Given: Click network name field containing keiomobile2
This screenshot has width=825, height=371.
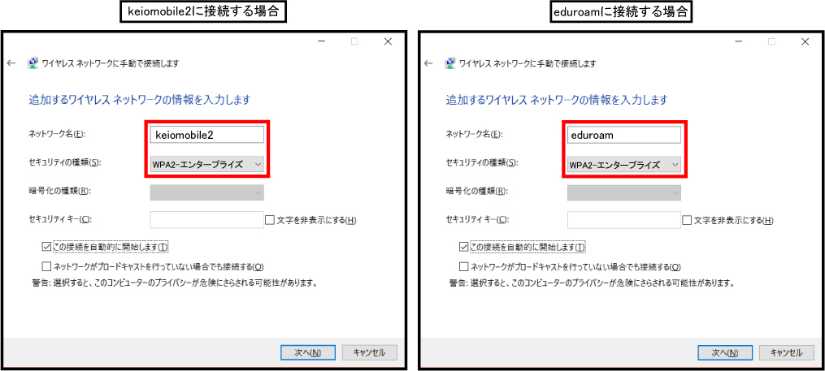Looking at the screenshot, I should 207,135.
